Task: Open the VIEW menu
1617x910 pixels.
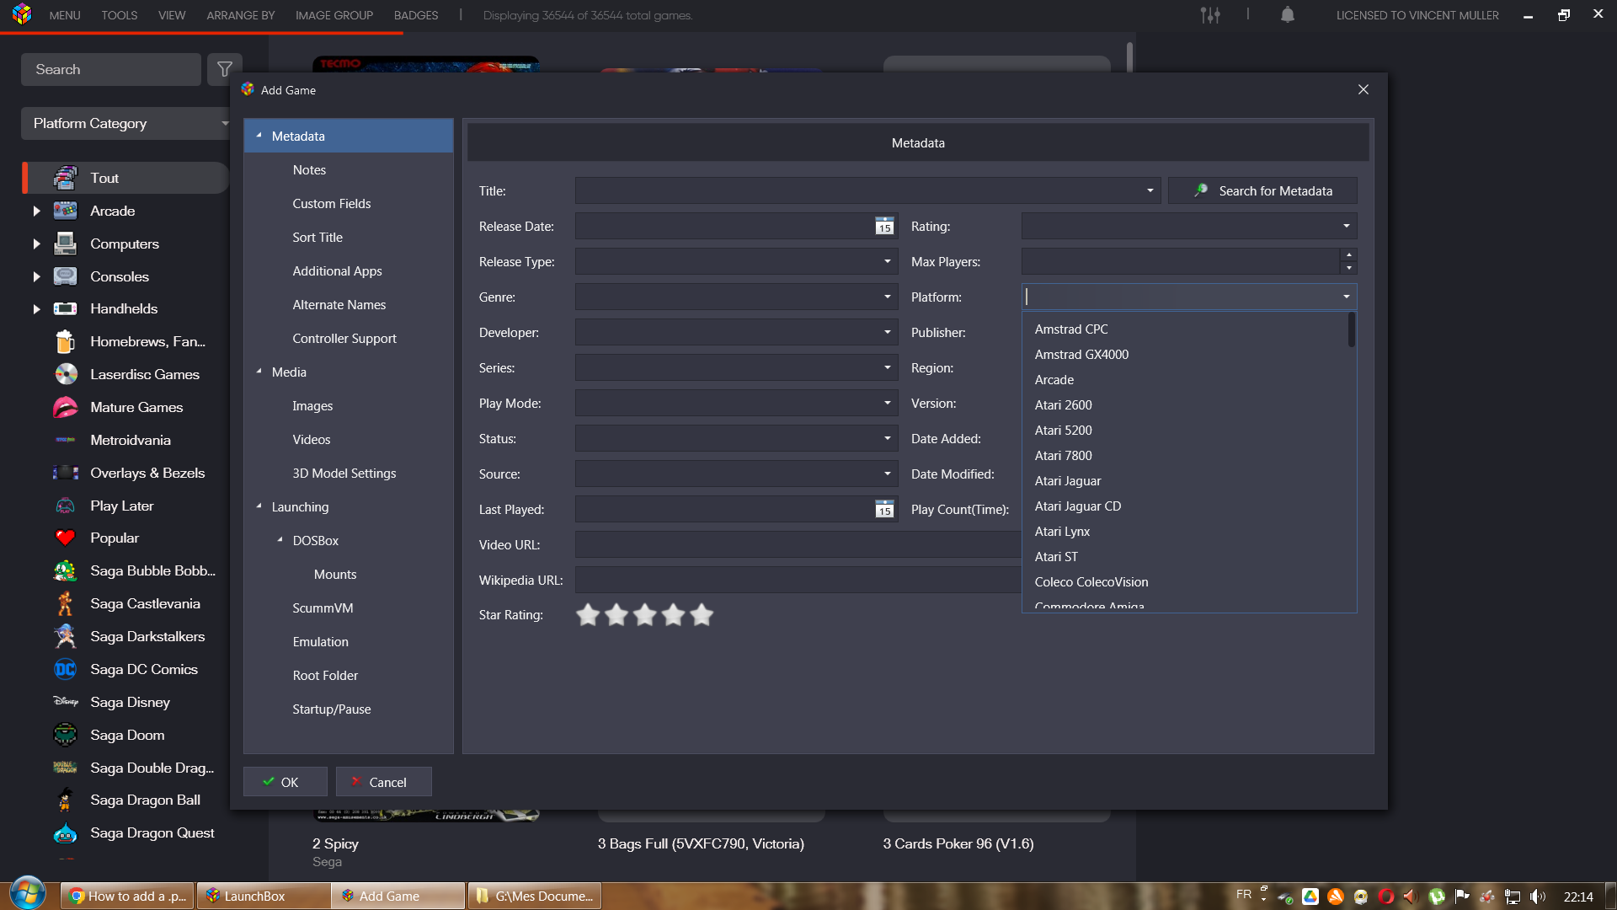Action: click(172, 15)
